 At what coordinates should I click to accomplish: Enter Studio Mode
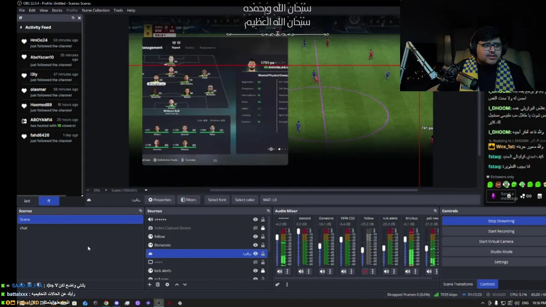501,252
